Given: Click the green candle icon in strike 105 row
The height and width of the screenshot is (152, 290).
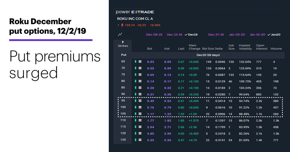Looking at the screenshot, I should click(x=136, y=114).
